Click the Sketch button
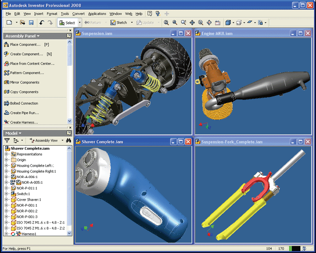 click(119, 22)
